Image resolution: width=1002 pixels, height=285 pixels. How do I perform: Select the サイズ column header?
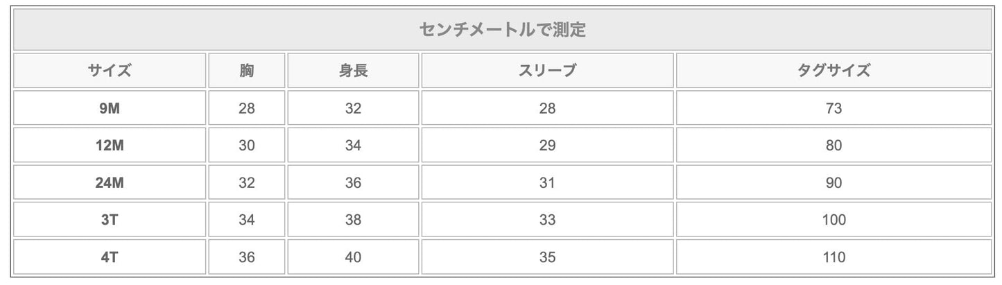(x=110, y=71)
